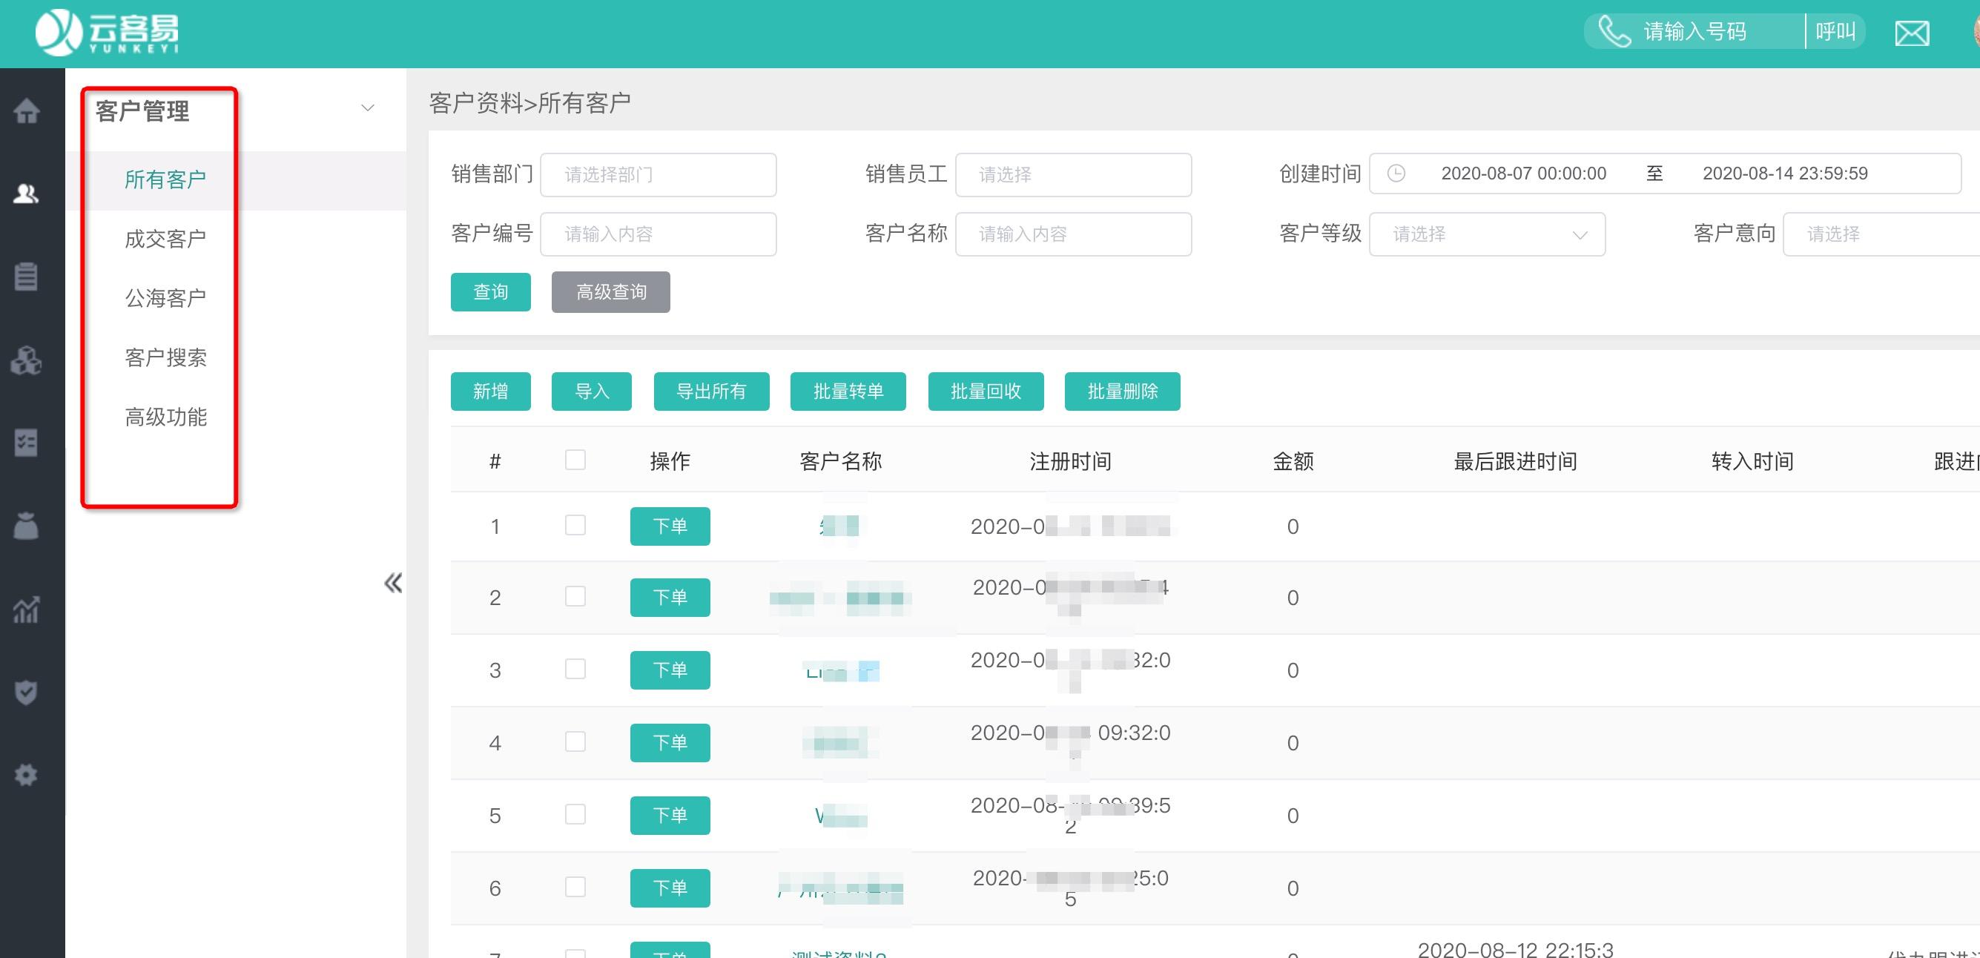This screenshot has height=958, width=1980.
Task: Open the 客户意向 dropdown
Action: 1881,234
